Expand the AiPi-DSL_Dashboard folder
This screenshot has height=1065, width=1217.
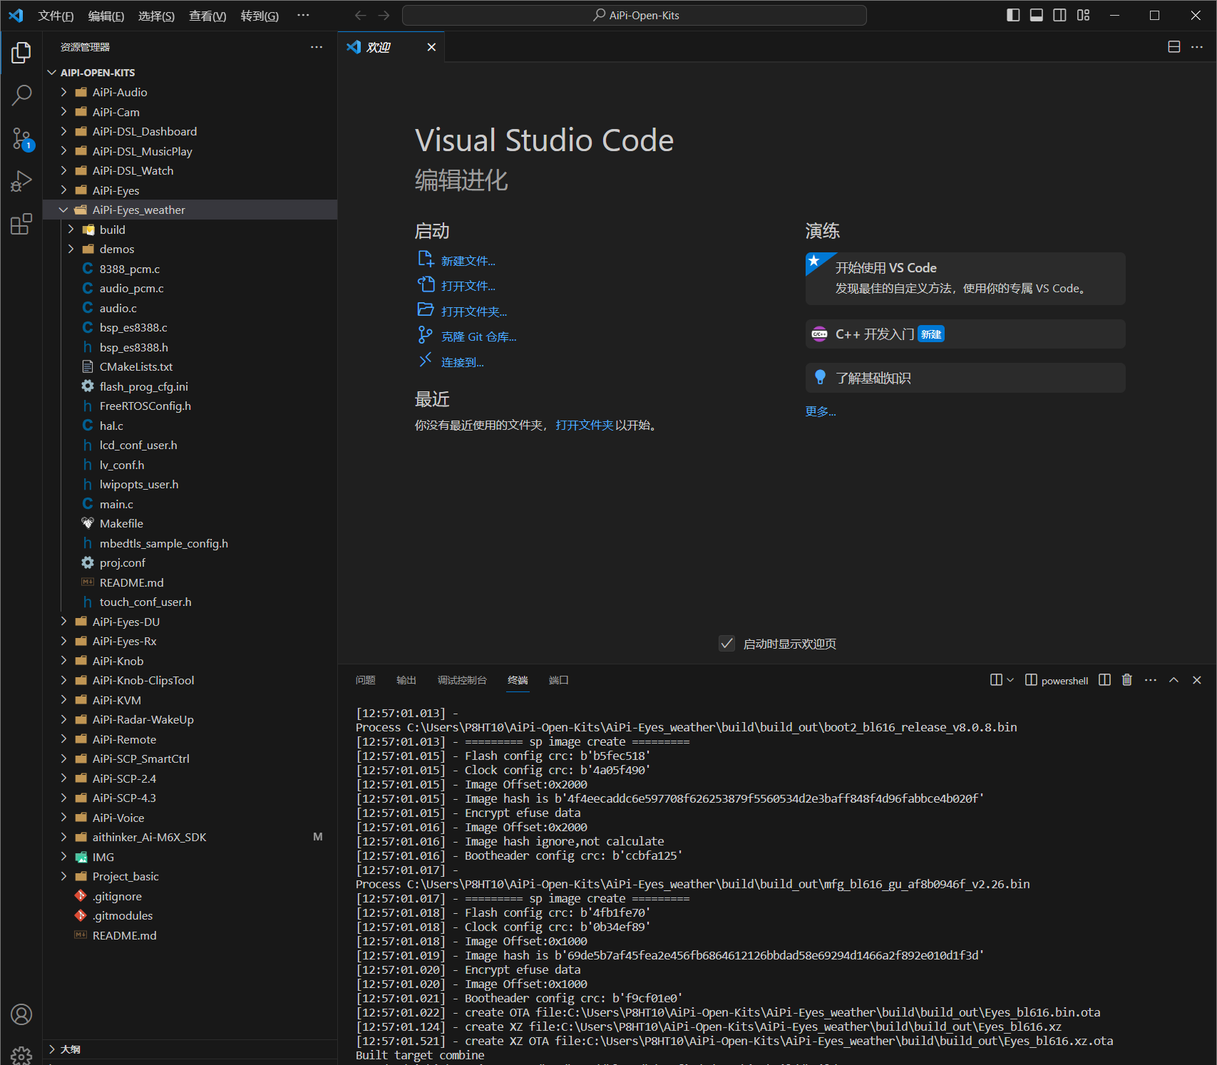(190, 131)
